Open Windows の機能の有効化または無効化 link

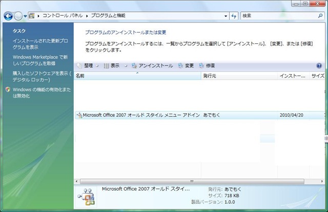coord(42,93)
